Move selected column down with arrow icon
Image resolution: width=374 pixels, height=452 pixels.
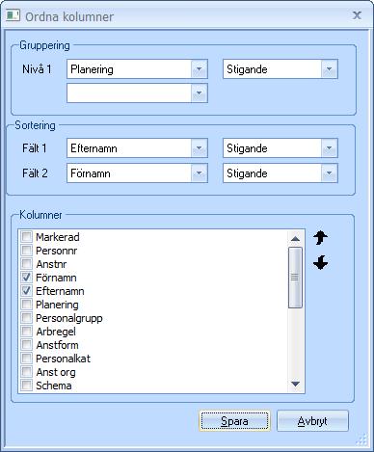click(320, 263)
